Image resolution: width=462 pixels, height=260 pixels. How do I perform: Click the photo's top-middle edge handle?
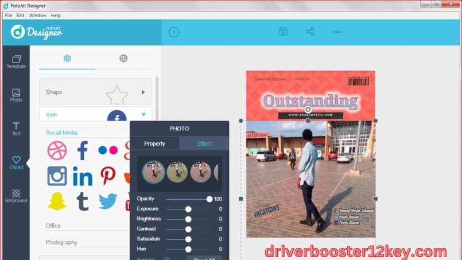(x=308, y=121)
